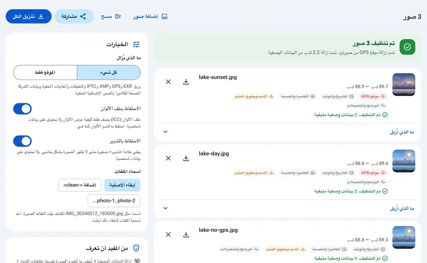
Task: Click size text 89.3 ك.ب ← 88.8 ك.ب
Action: point(368,240)
